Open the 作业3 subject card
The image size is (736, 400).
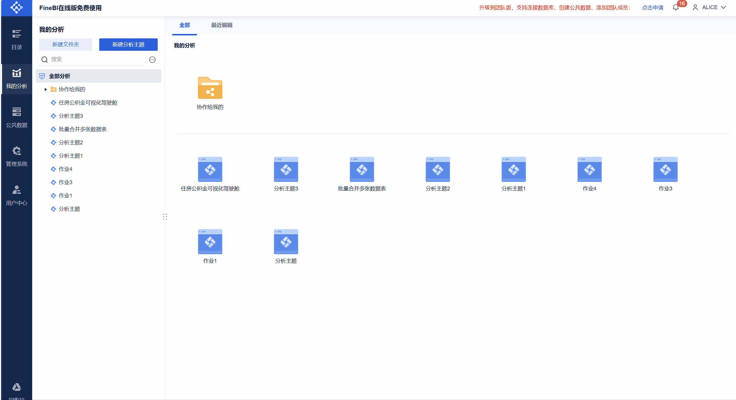(665, 174)
